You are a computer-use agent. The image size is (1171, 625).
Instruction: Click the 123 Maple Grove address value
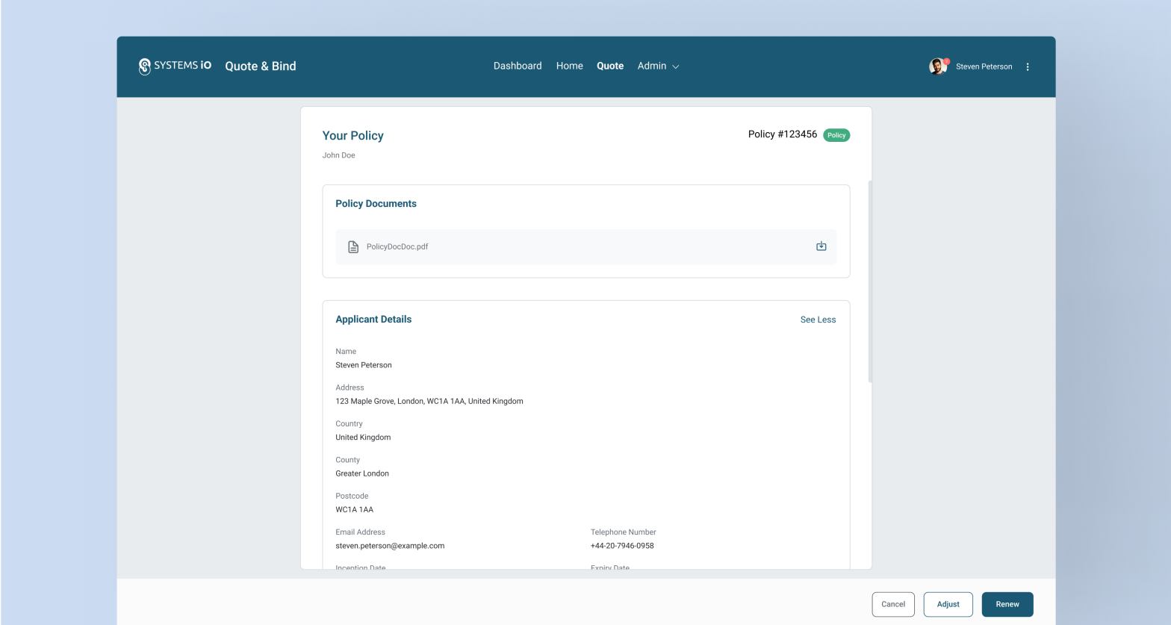tap(429, 401)
